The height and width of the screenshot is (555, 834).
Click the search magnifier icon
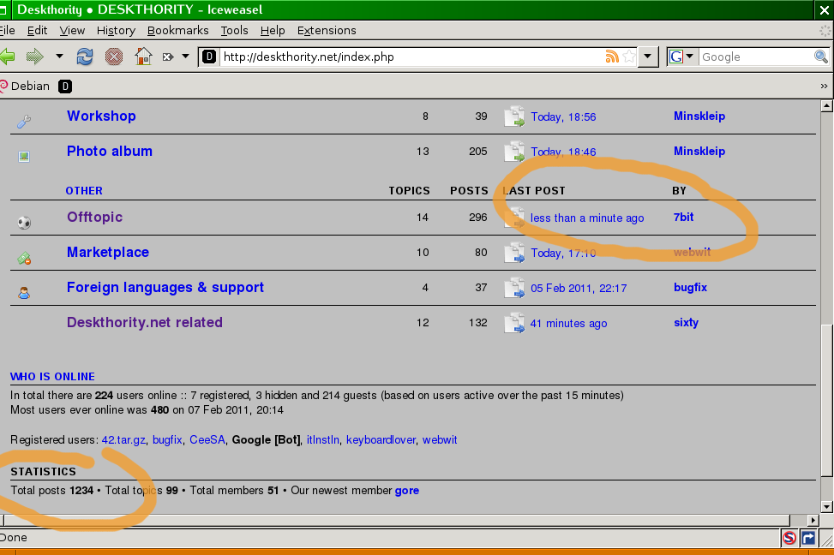[x=820, y=57]
